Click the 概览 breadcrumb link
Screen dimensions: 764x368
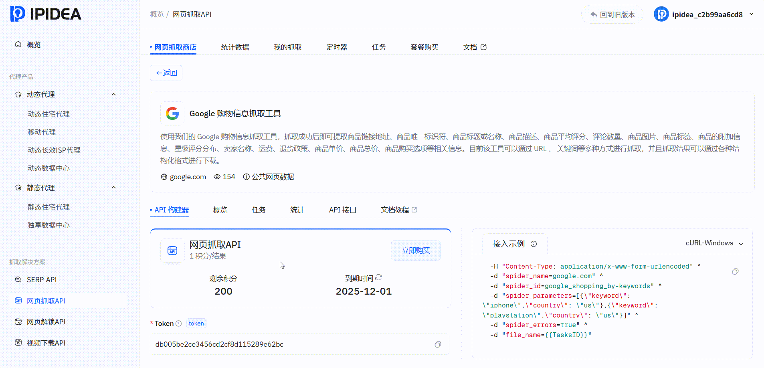click(157, 14)
